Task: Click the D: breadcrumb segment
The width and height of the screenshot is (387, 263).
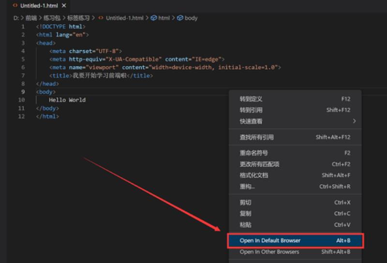Action: [x=16, y=18]
